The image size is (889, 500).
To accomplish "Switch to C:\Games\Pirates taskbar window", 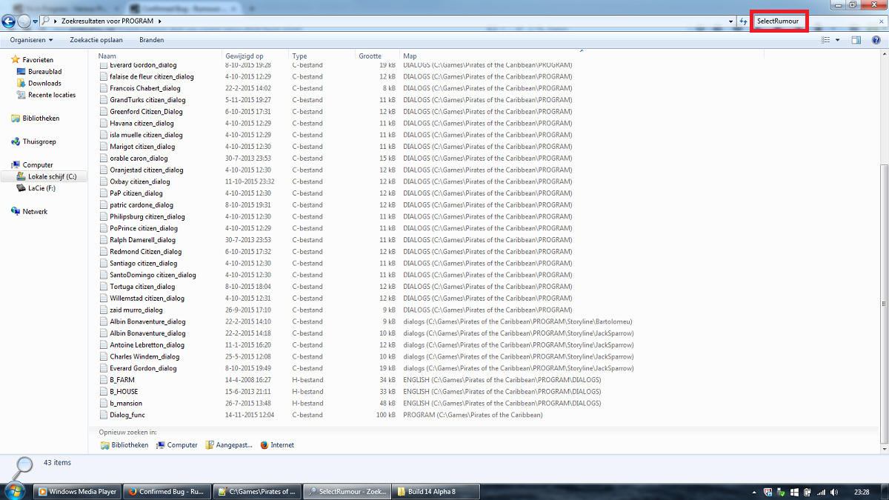I will click(256, 491).
